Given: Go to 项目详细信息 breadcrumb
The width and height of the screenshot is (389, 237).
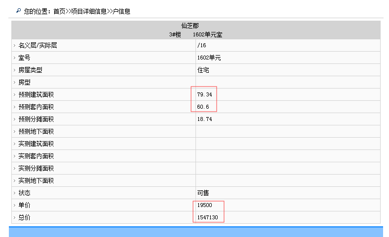Looking at the screenshot, I should tap(89, 11).
